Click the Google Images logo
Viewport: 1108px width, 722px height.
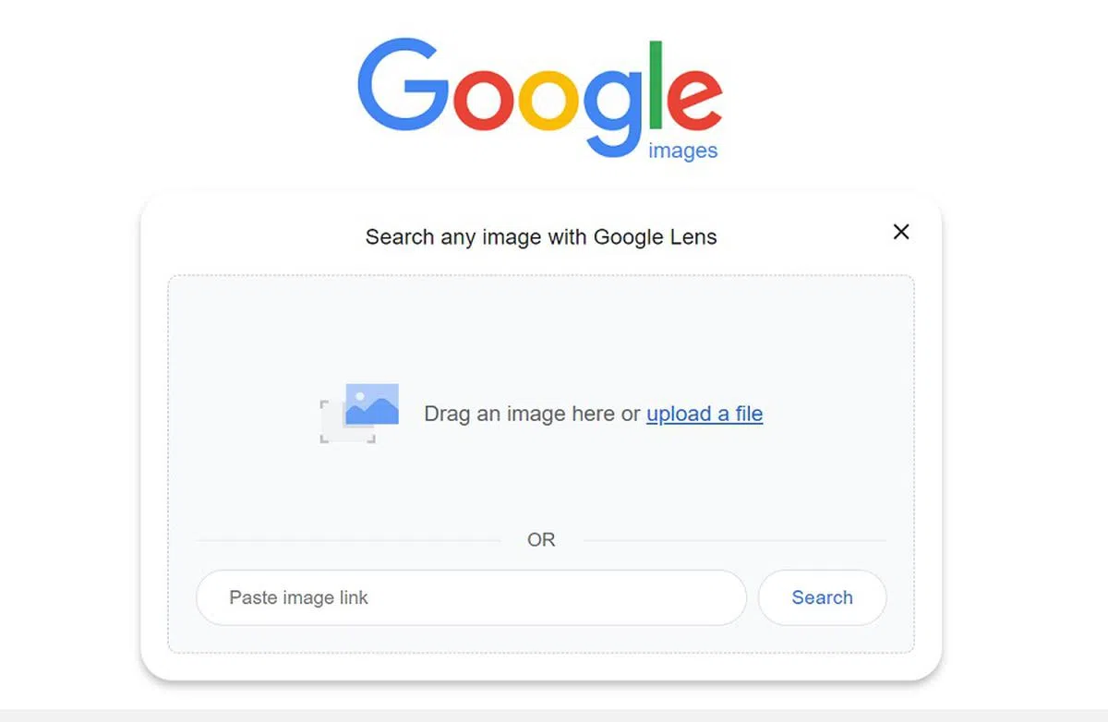539,90
